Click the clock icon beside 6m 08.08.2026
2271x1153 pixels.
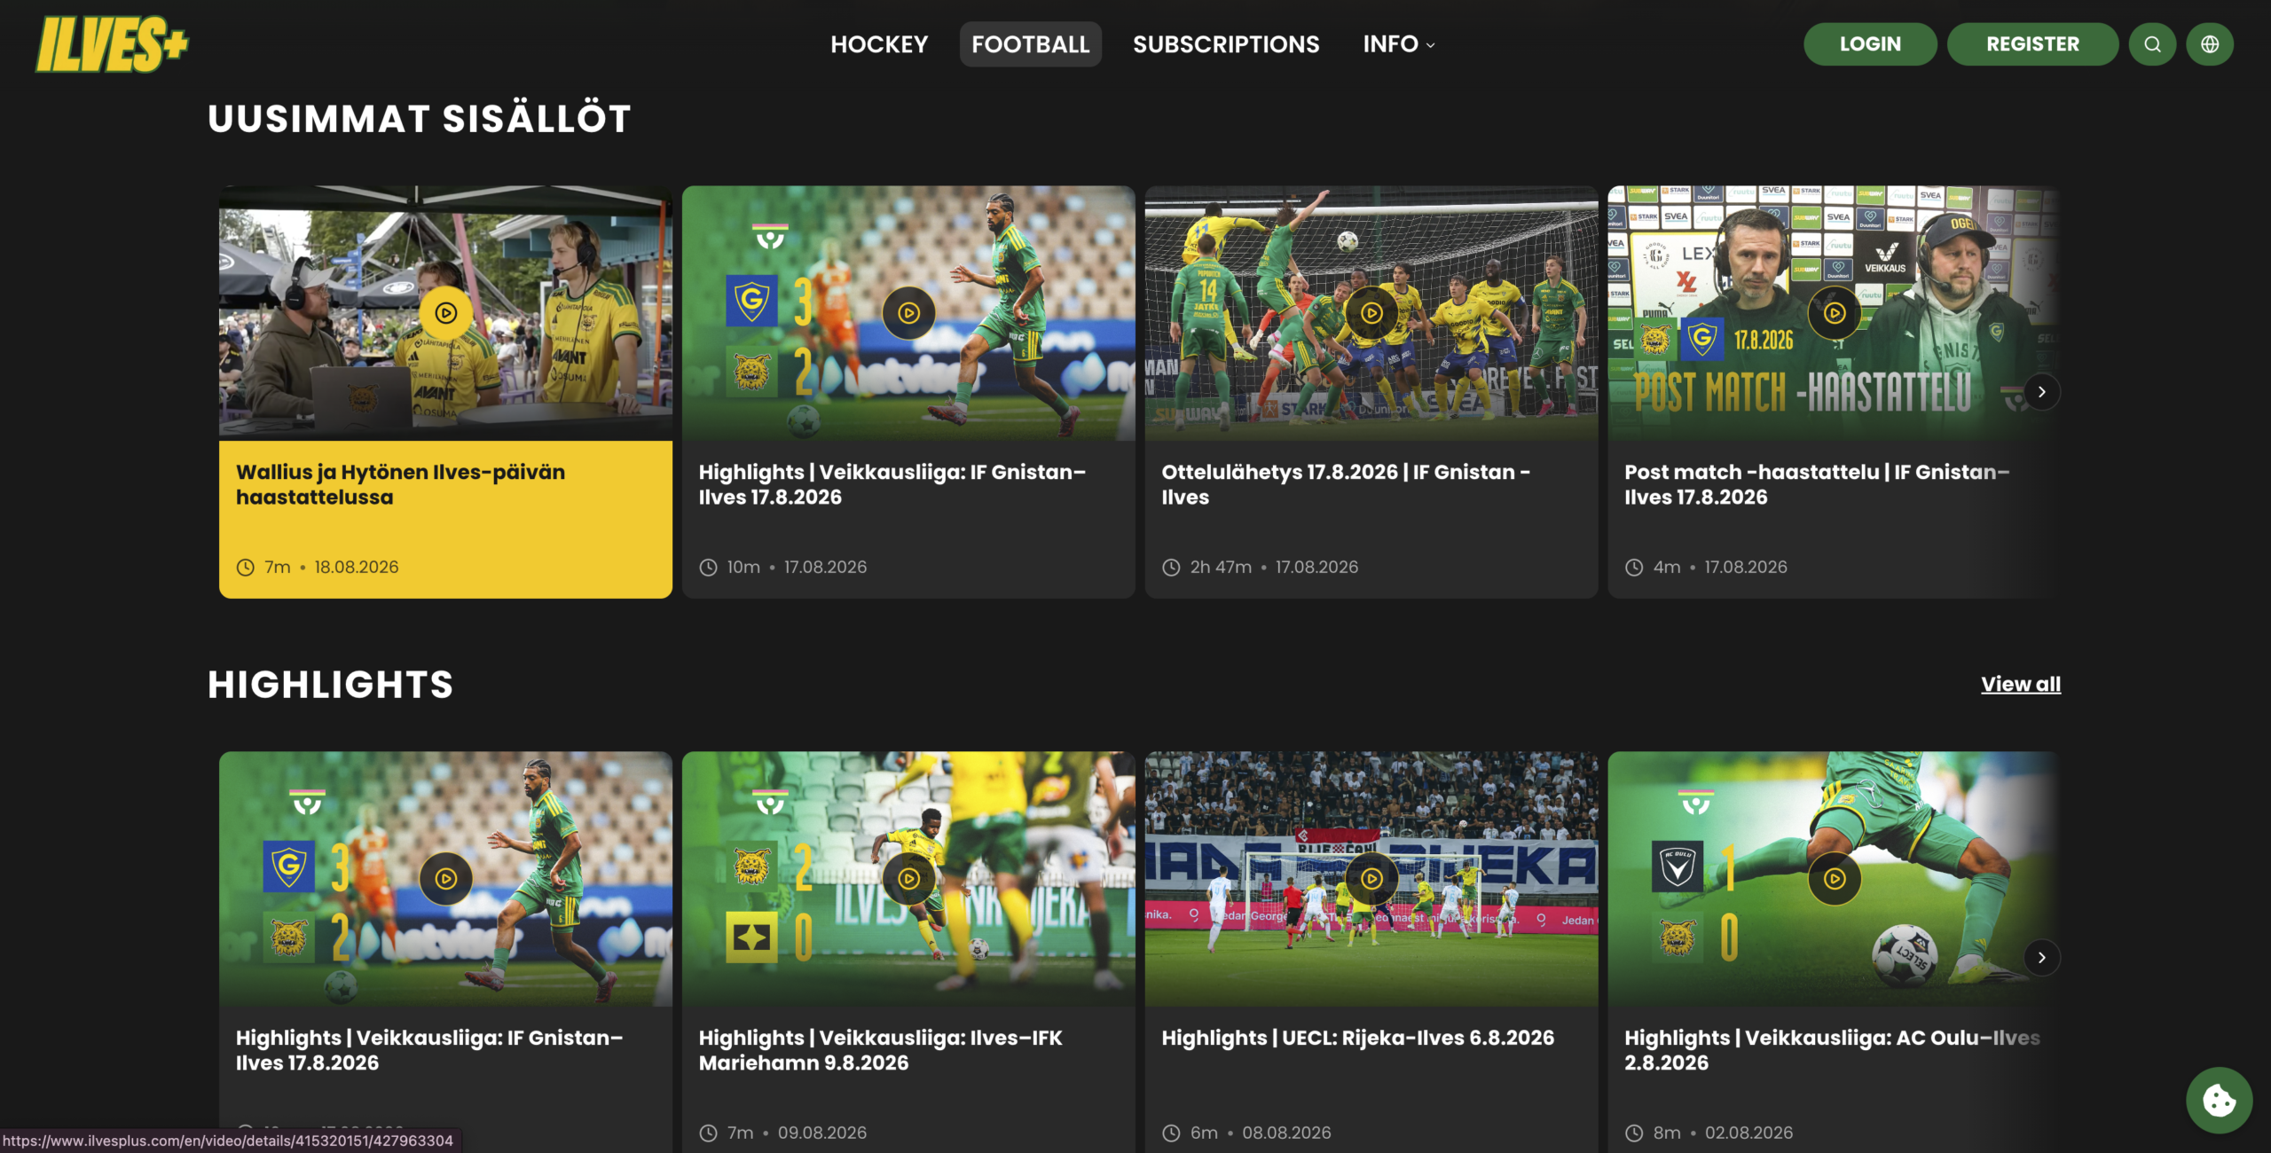[1171, 1133]
